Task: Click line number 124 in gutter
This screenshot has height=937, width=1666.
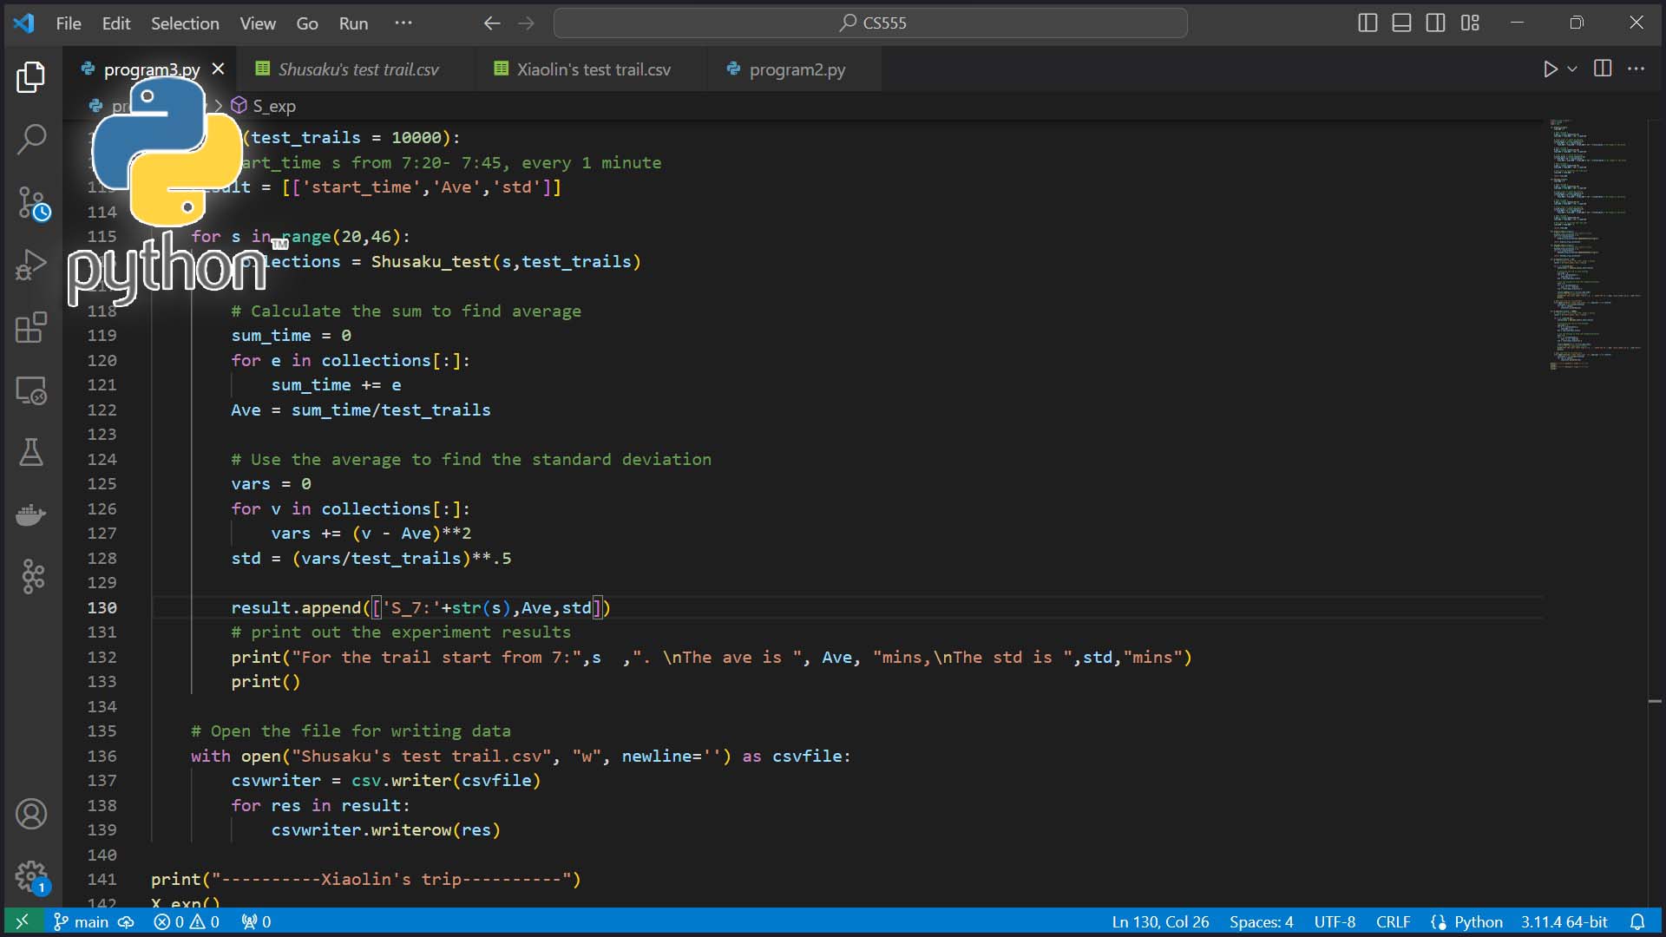Action: pos(102,460)
